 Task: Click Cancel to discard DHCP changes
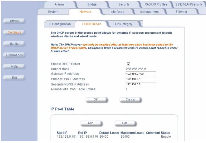click(130, 100)
